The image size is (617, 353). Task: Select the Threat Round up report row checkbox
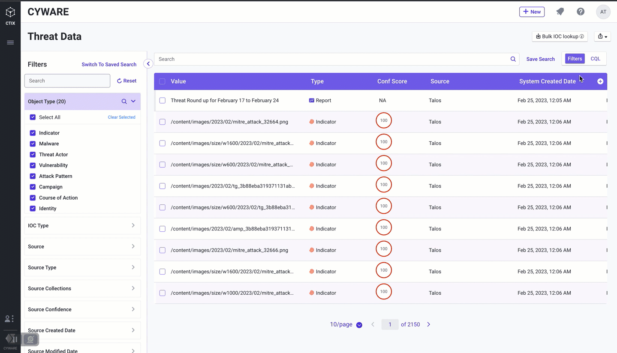click(x=163, y=101)
